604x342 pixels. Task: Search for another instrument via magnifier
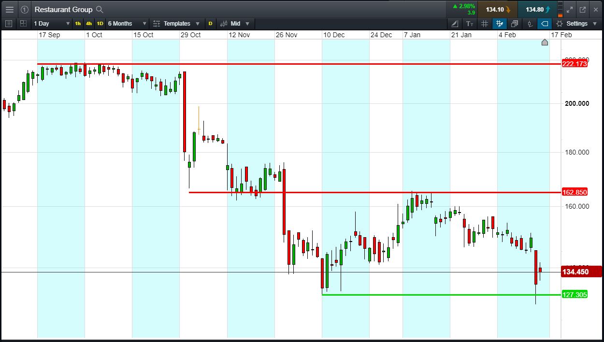point(100,9)
